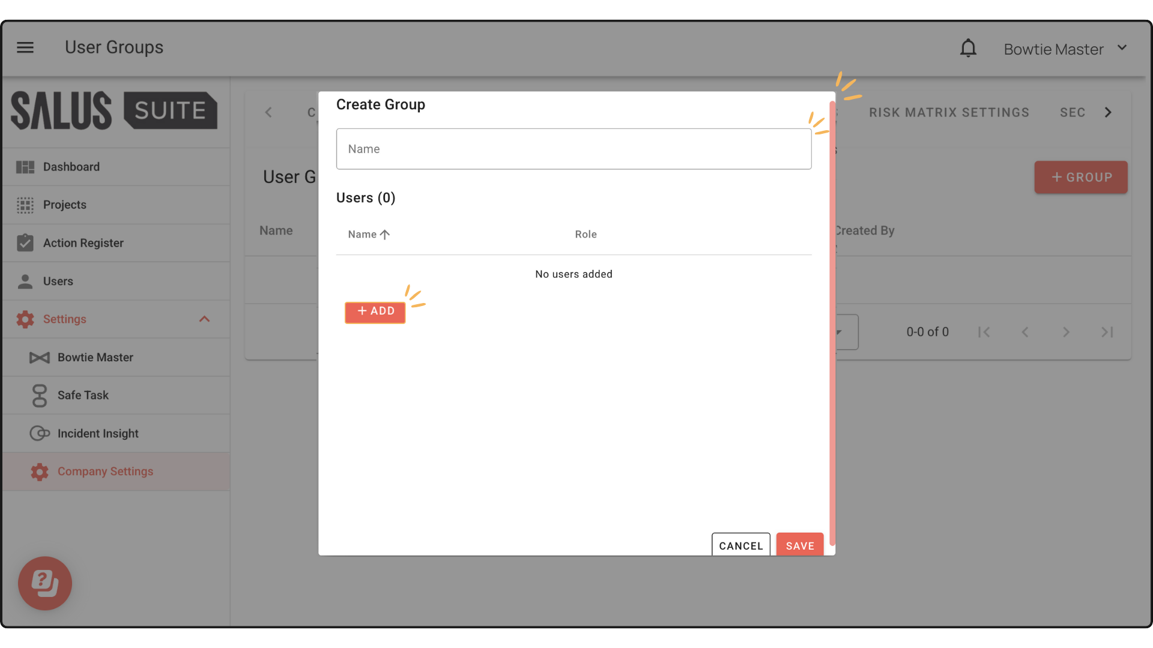Open Action Register from sidebar
Image resolution: width=1153 pixels, height=648 pixels.
[x=83, y=243]
